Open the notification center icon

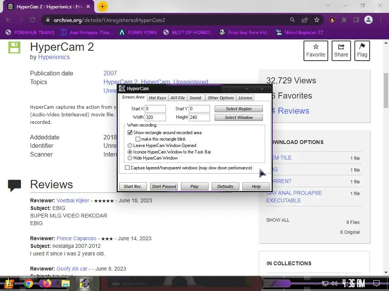[x=376, y=283]
